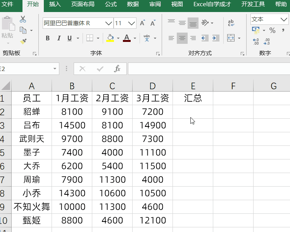
Task: Switch to 审阅 tab
Action: tap(155, 4)
